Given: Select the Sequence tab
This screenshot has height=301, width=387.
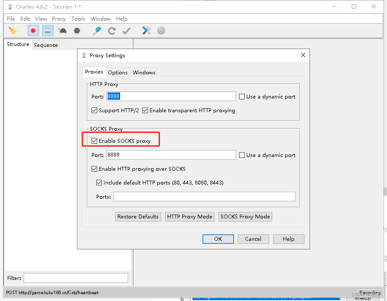Looking at the screenshot, I should 46,45.
